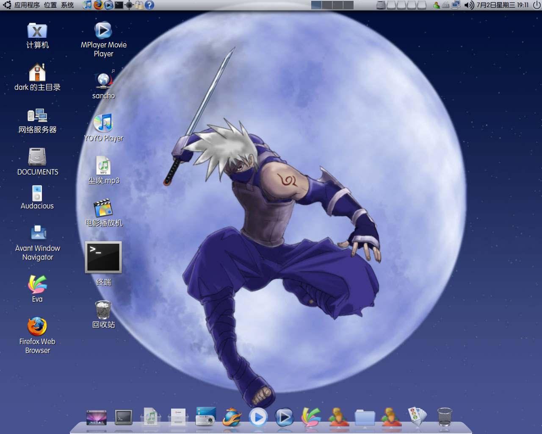
Task: Click the date and time 7月2日星期三 19:11
Action: (x=503, y=5)
